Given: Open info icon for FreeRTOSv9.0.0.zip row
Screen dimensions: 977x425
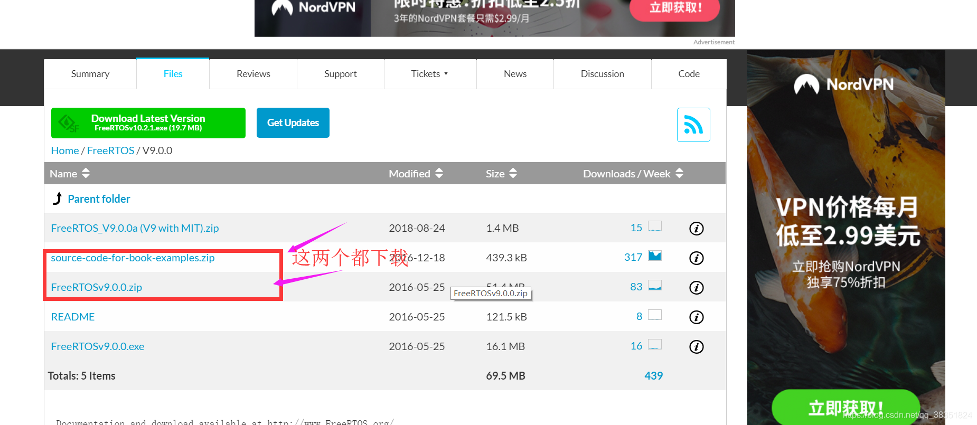Looking at the screenshot, I should 697,288.
